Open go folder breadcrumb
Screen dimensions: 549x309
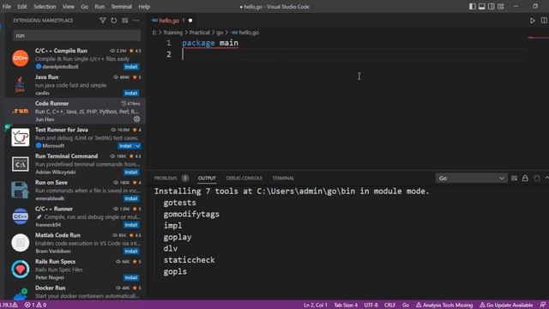[x=220, y=33]
